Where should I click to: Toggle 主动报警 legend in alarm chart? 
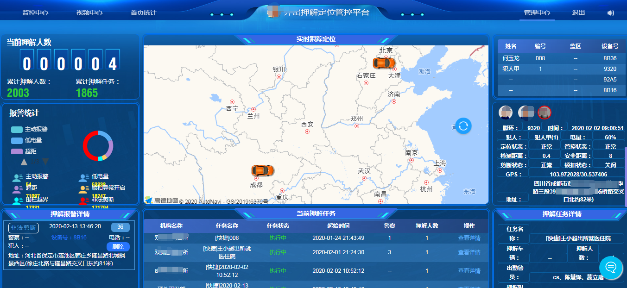[x=30, y=129]
